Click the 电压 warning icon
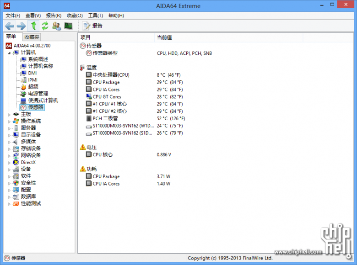Image resolution: width=357 pixels, height=265 pixels. click(83, 147)
